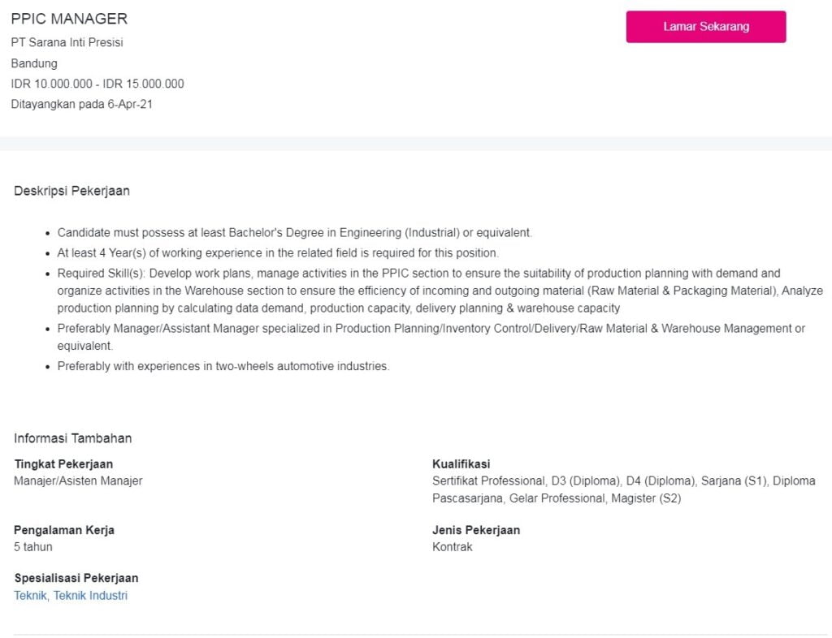
Task: Click the 4 years experience bullet
Action: [x=277, y=253]
